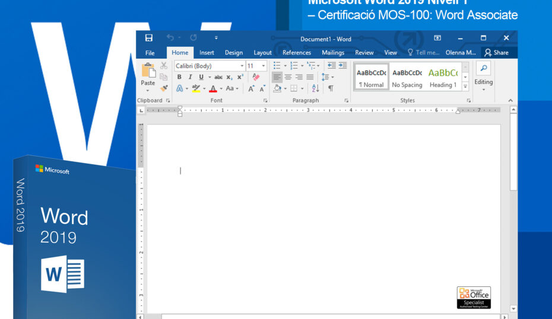Collapse the ribbon with the caret
This screenshot has height=319, width=552.
click(510, 101)
